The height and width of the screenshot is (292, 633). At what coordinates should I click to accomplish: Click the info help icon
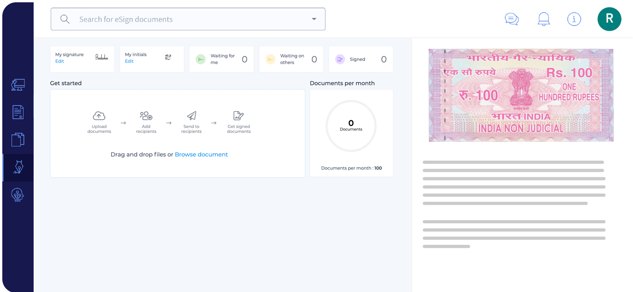coord(574,19)
